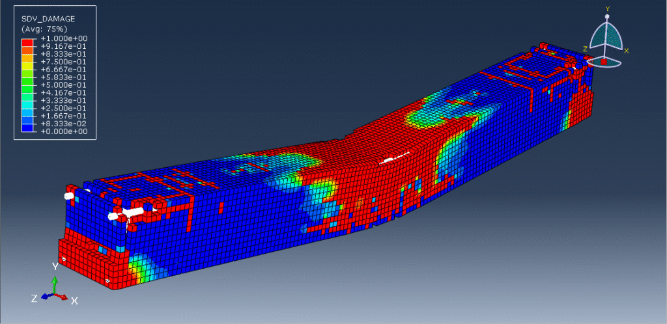This screenshot has height=324, width=667.
Task: Select the +3.333e-01 legend value
Action: tap(64, 101)
